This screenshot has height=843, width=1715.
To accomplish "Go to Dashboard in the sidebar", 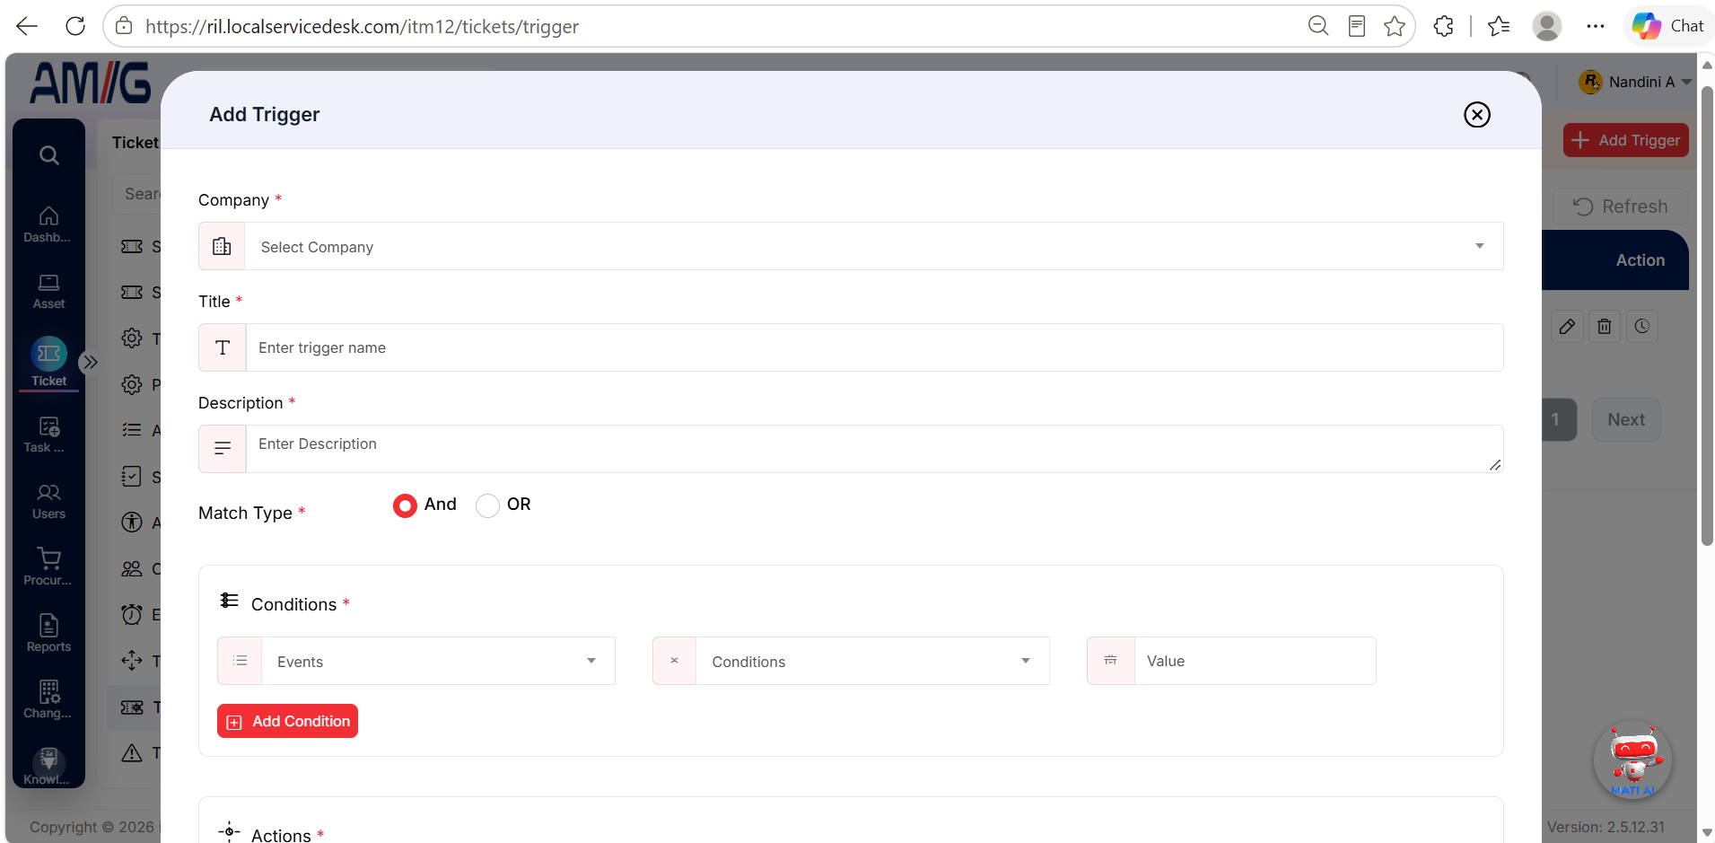I will click(48, 224).
